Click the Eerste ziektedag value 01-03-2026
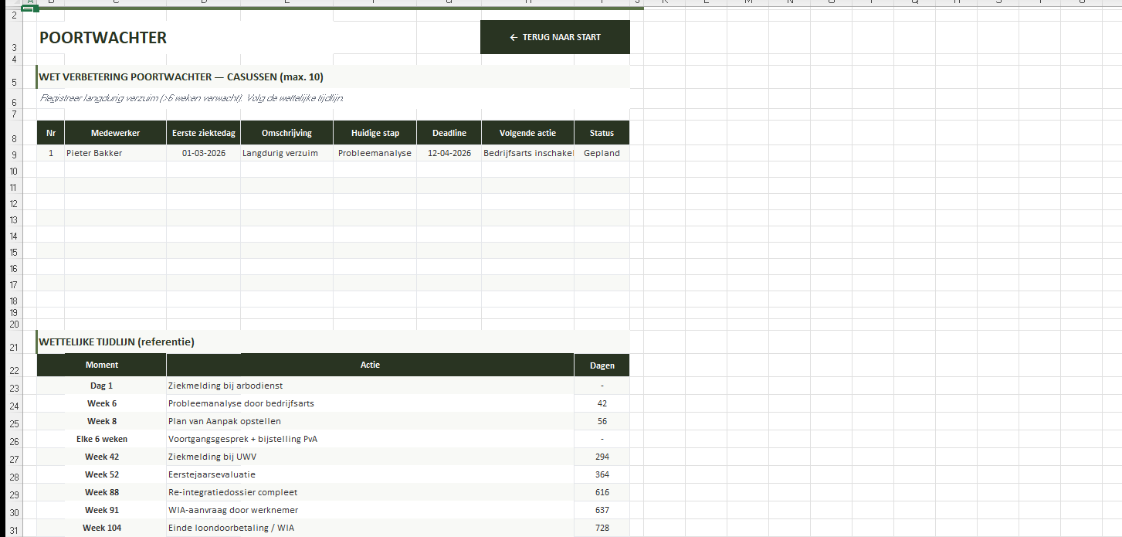This screenshot has height=537, width=1122. pos(203,153)
